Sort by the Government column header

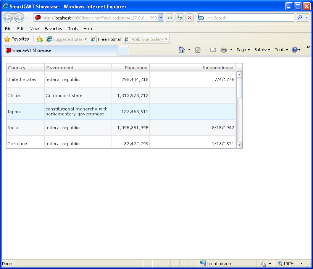[x=78, y=68]
